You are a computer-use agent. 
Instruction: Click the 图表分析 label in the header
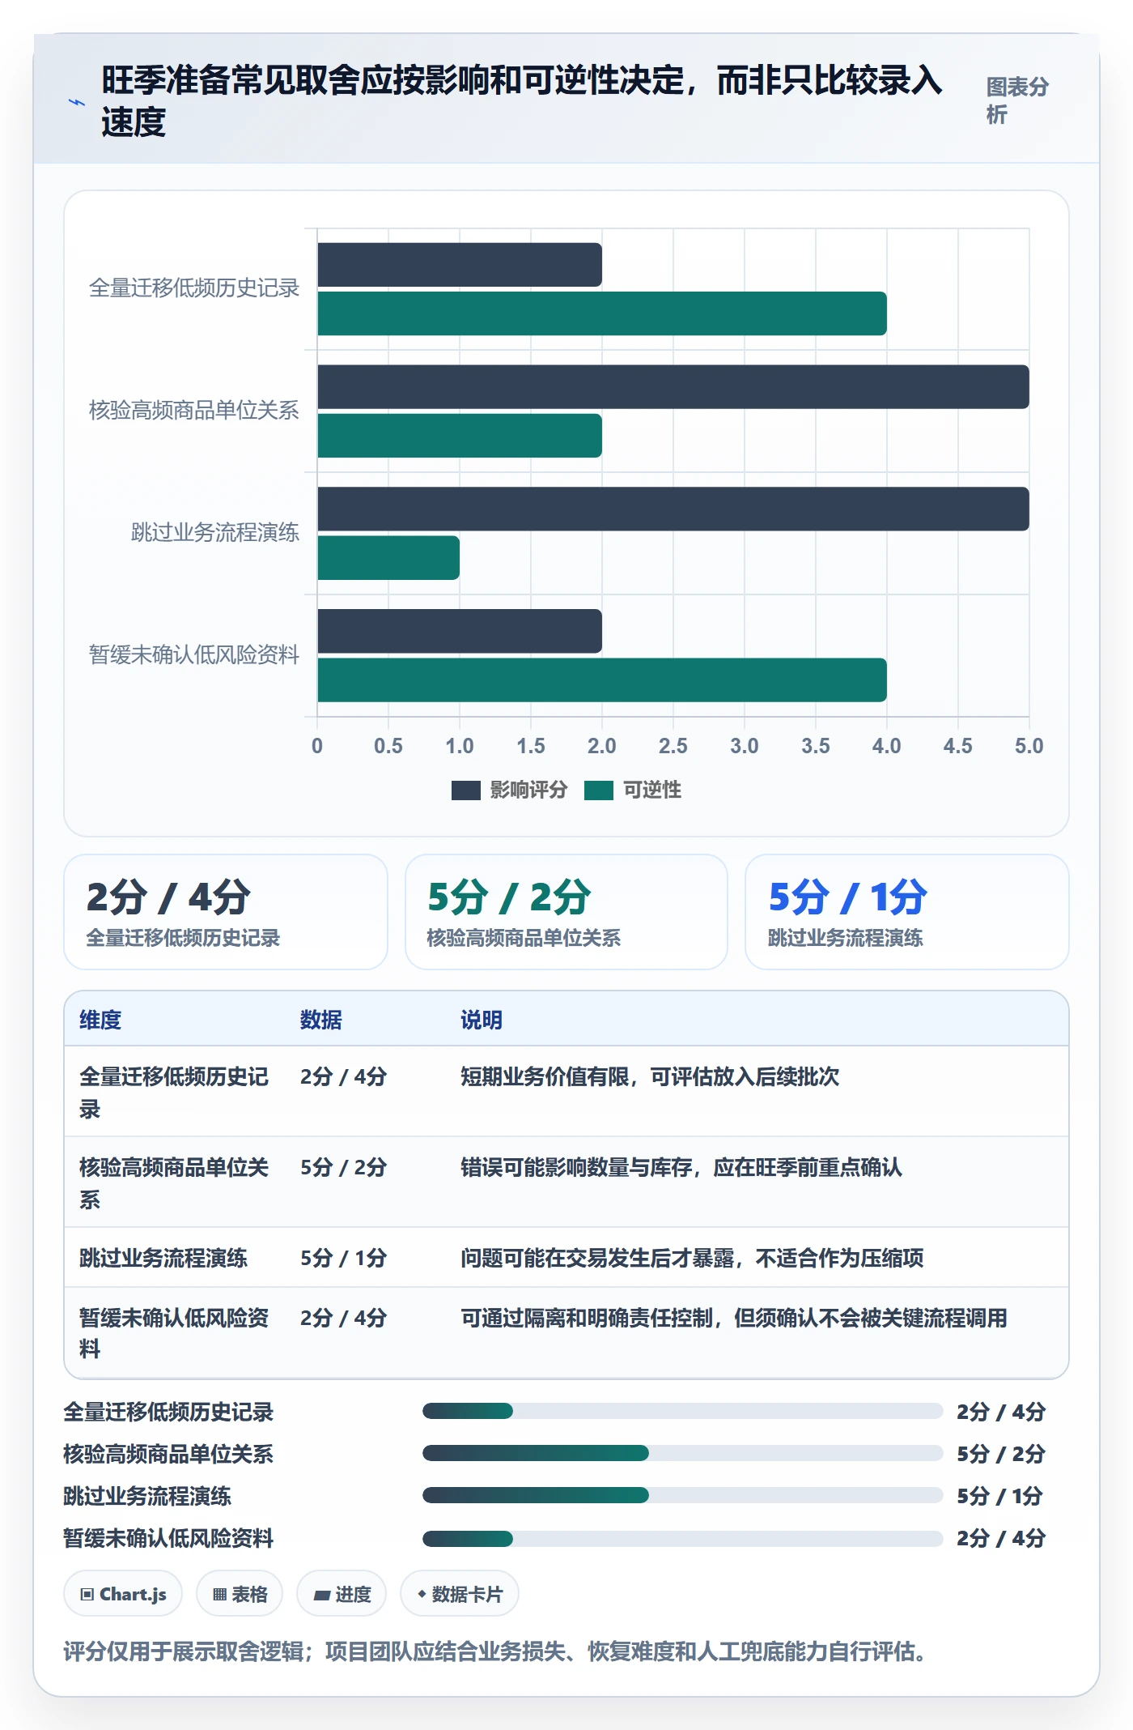point(1017,100)
